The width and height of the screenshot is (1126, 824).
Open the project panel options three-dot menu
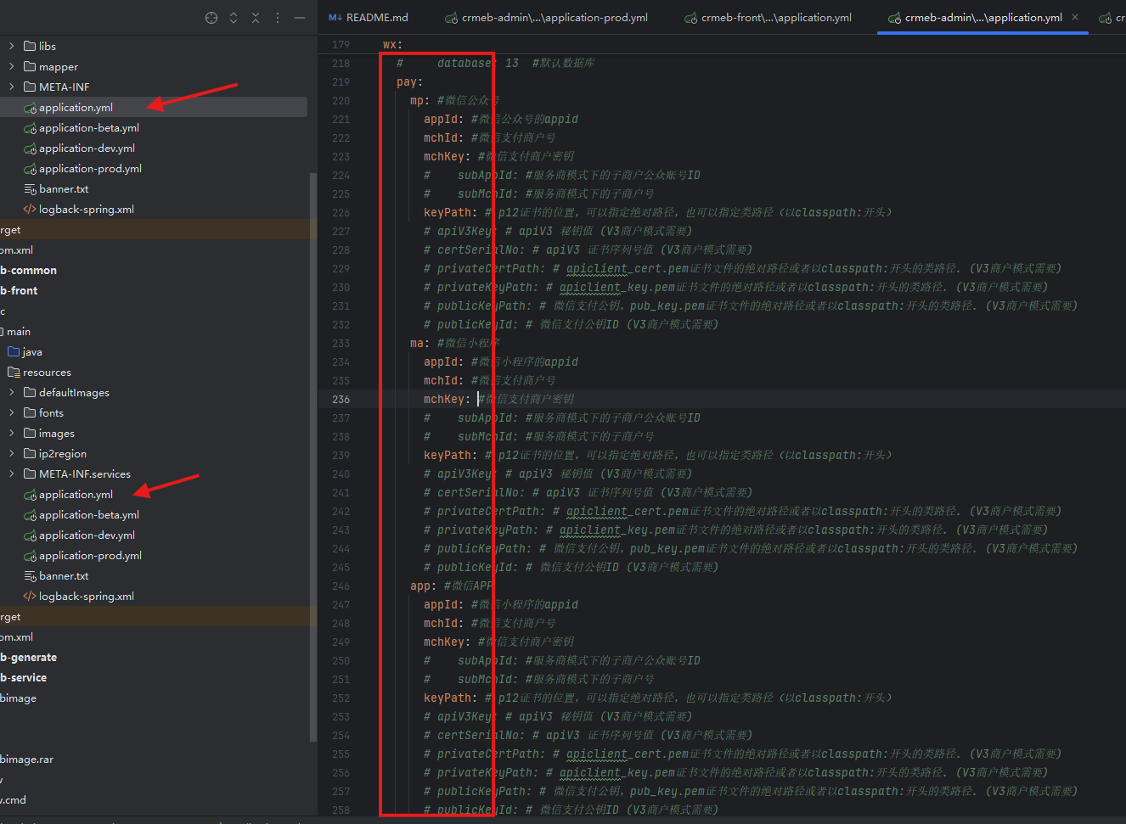(278, 18)
